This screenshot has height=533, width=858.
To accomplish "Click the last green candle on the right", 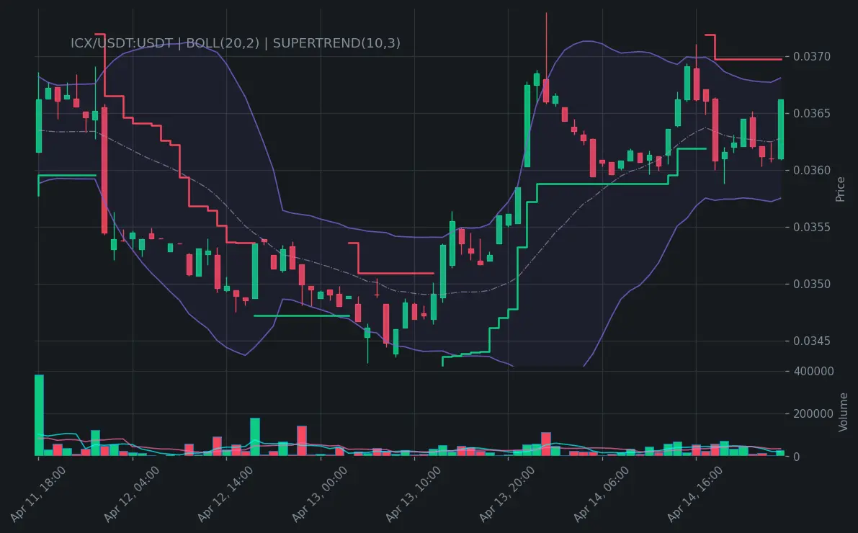I will 781,129.
